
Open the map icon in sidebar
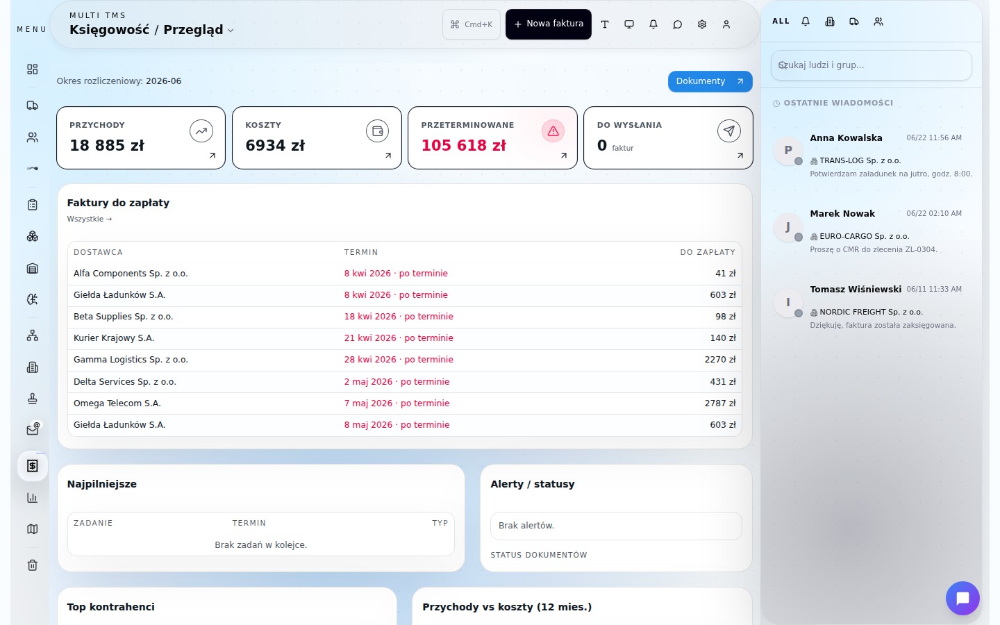[x=32, y=529]
